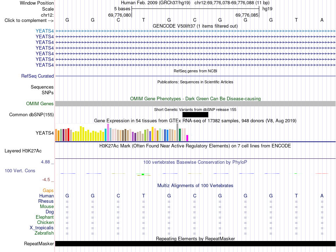Screen dimensions: 336x252
Task: Click the OMIM Genes track label
Action: point(40,104)
